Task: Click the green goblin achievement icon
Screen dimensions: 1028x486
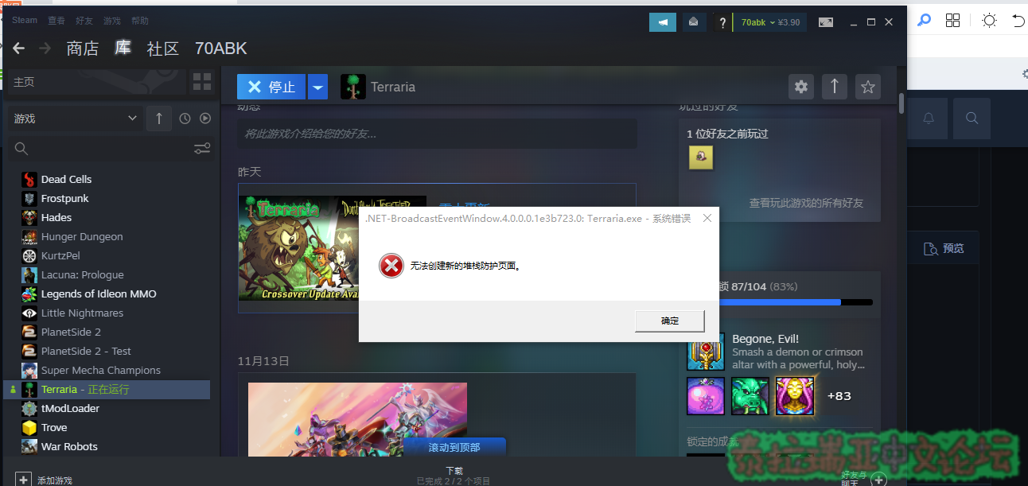Action: coord(750,396)
